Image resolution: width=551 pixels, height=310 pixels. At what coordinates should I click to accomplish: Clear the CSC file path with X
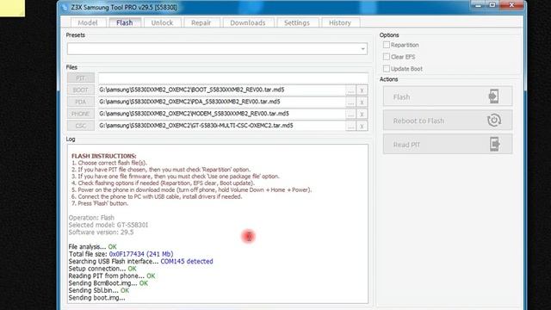[x=362, y=127]
